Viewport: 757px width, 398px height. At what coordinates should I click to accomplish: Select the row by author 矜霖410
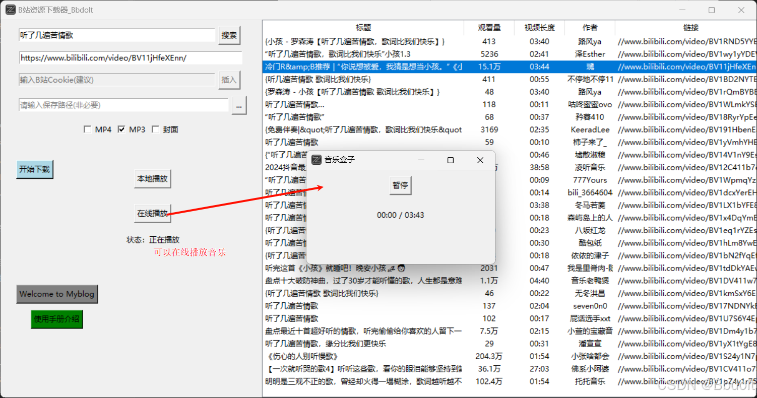(x=510, y=117)
